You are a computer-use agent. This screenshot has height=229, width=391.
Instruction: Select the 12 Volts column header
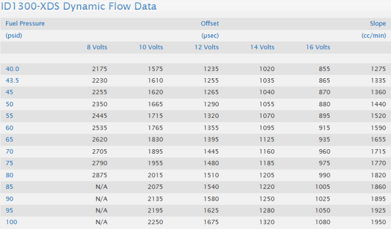(x=206, y=47)
